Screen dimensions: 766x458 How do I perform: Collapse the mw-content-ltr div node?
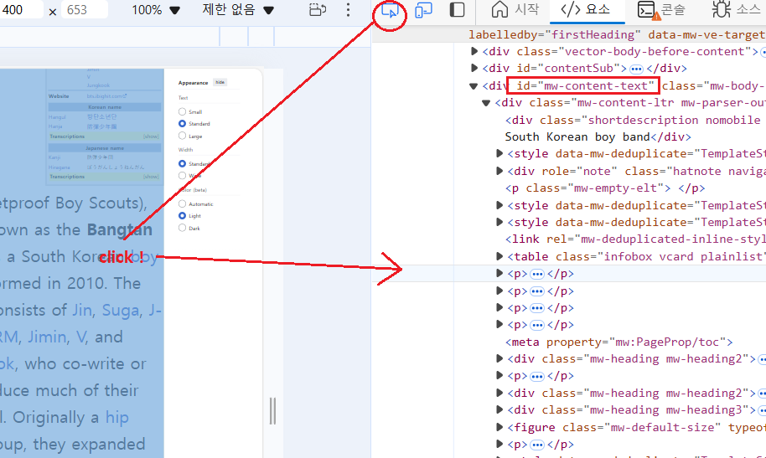(x=485, y=103)
